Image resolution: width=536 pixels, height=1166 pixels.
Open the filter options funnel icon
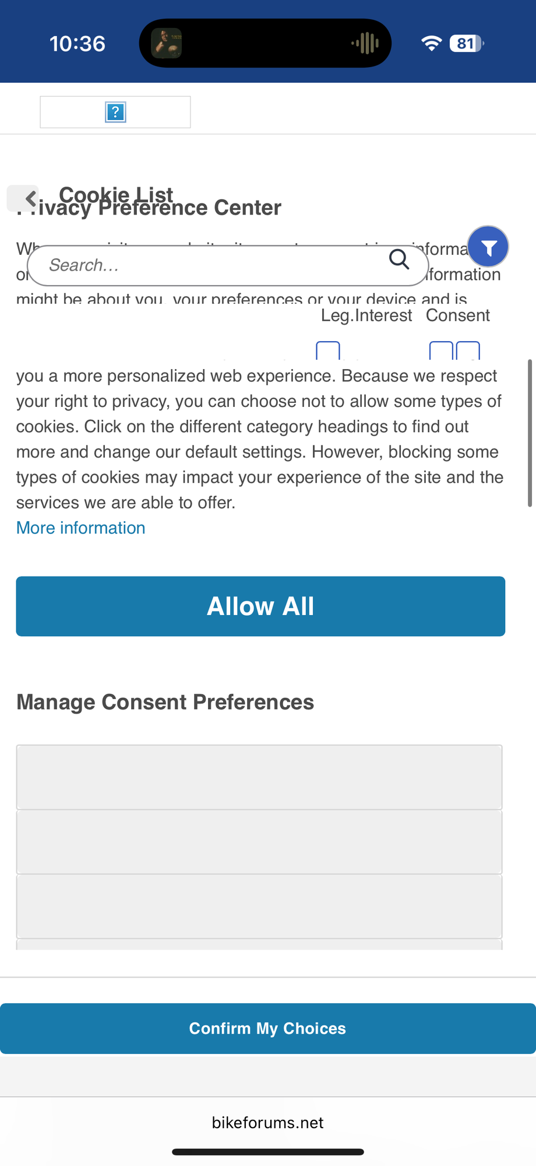[x=488, y=246]
